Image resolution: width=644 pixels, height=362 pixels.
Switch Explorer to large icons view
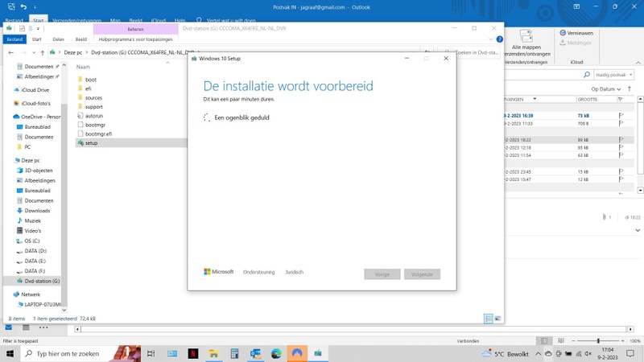(497, 319)
